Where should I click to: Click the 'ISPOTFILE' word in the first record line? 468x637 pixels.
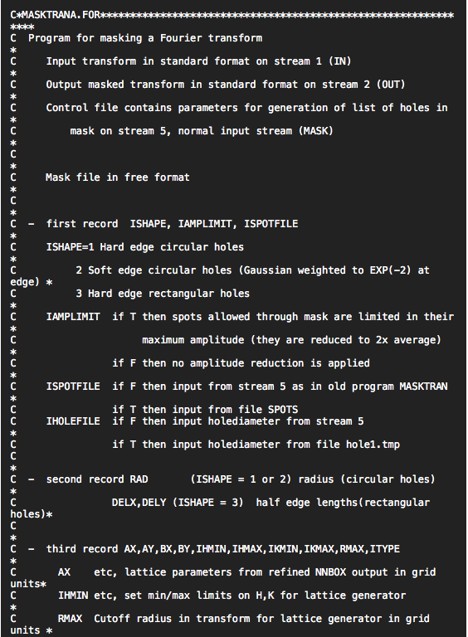pyautogui.click(x=271, y=224)
